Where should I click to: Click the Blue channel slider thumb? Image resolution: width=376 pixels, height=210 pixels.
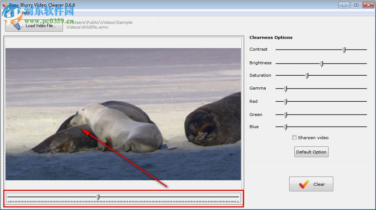[x=285, y=127]
